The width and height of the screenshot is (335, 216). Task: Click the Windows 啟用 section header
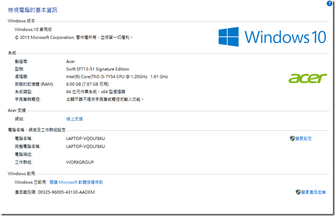click(22, 173)
